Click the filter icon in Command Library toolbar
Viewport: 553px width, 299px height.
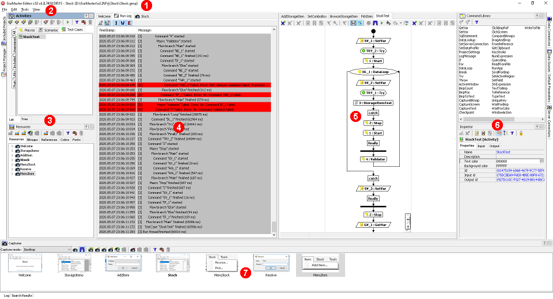[476, 21]
